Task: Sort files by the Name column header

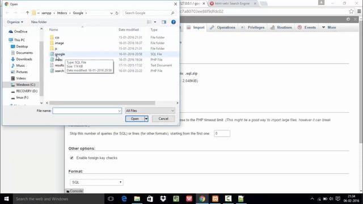Action: pyautogui.click(x=53, y=29)
